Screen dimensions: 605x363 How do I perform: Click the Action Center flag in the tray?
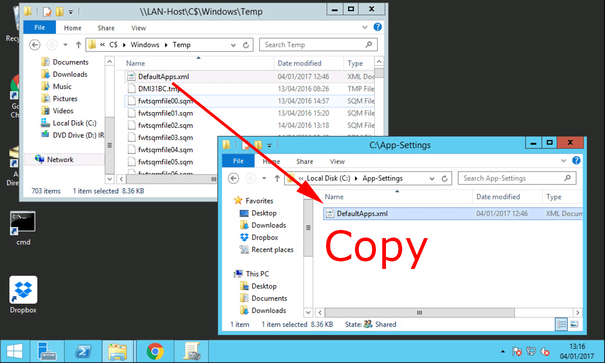coord(516,351)
